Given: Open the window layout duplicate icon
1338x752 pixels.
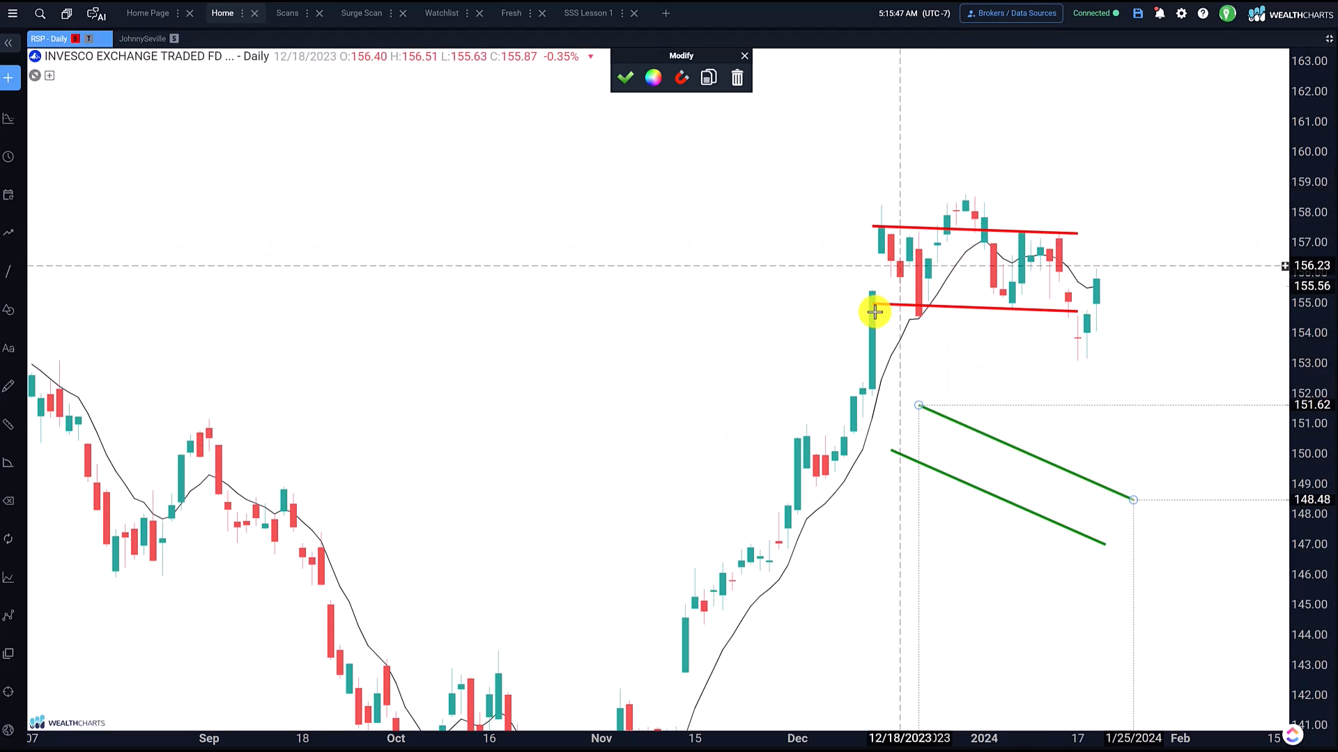Looking at the screenshot, I should 66,13.
